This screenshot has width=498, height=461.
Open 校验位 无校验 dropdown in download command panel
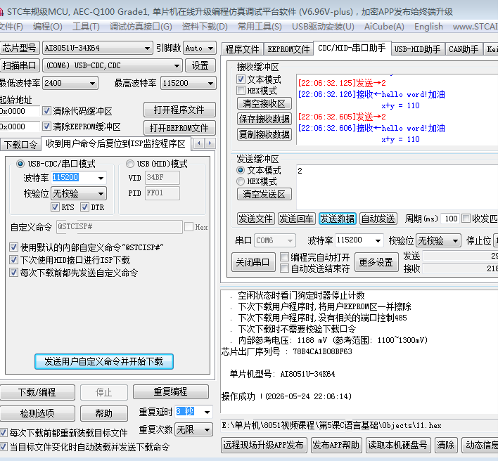(79, 193)
